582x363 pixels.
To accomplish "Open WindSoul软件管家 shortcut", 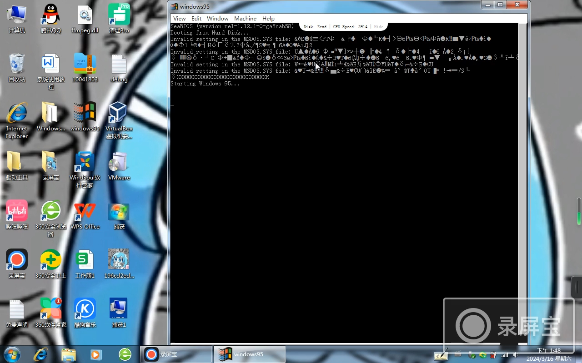I will (x=85, y=169).
